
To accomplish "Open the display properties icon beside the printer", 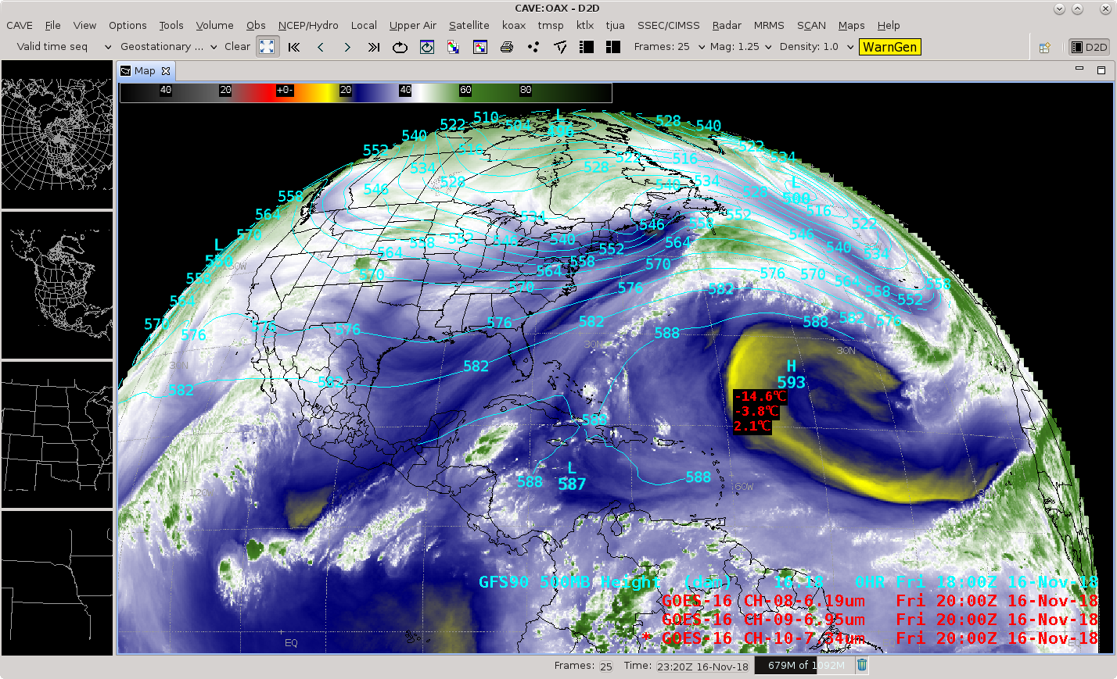I will pyautogui.click(x=480, y=47).
